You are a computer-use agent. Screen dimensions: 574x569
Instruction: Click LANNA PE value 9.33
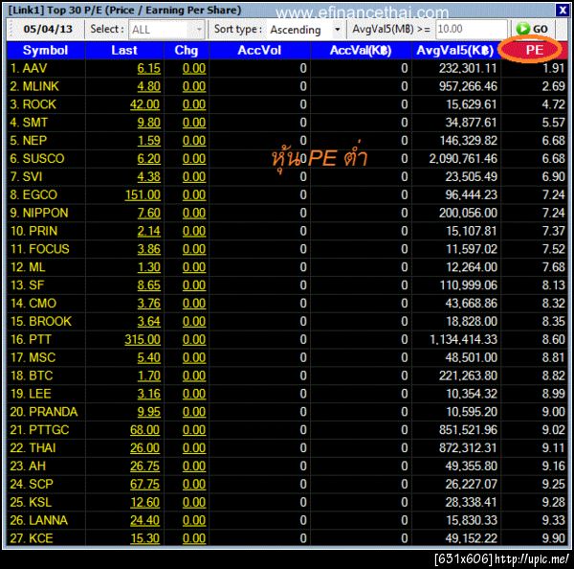(x=553, y=520)
